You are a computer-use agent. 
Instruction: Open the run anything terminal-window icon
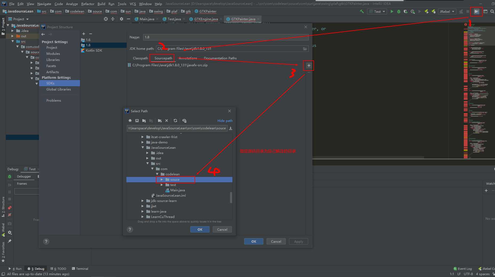[x=485, y=11]
